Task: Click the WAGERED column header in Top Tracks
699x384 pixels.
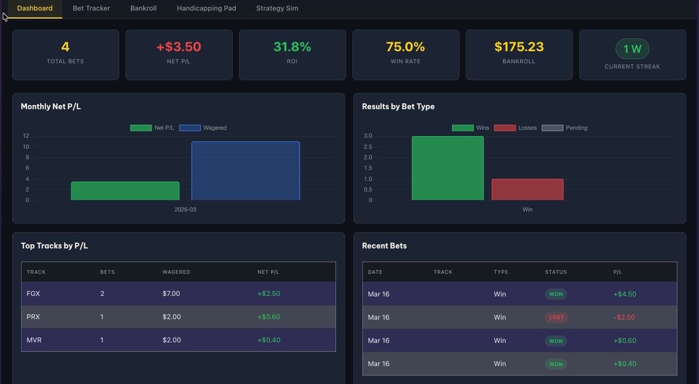Action: click(x=176, y=272)
